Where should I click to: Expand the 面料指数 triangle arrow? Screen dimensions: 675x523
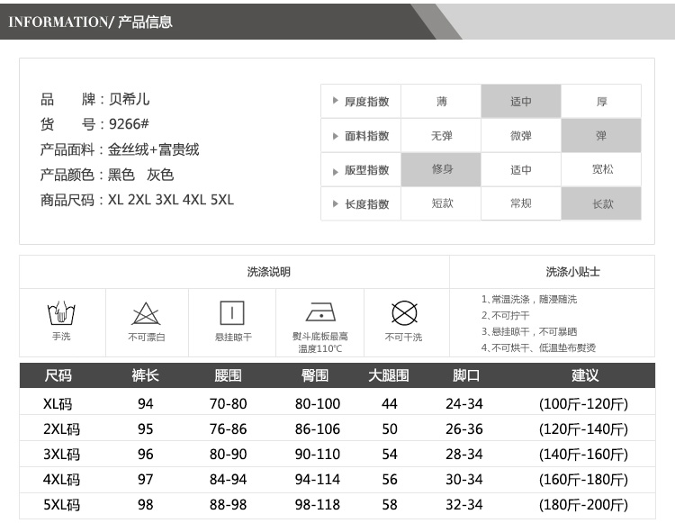(x=335, y=136)
